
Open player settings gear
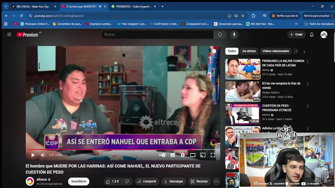[x=183, y=155]
